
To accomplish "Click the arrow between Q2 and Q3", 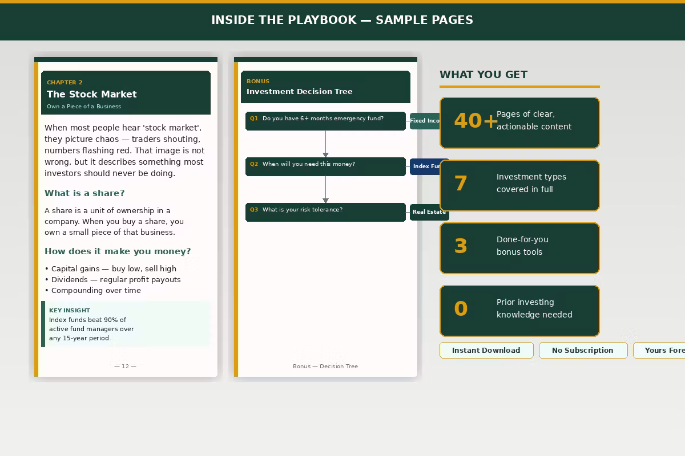I will pos(325,190).
